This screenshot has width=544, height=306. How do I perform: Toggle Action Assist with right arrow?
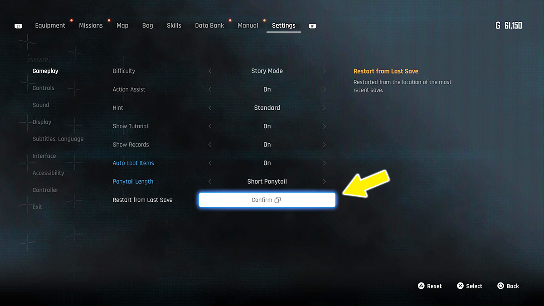pyautogui.click(x=324, y=90)
